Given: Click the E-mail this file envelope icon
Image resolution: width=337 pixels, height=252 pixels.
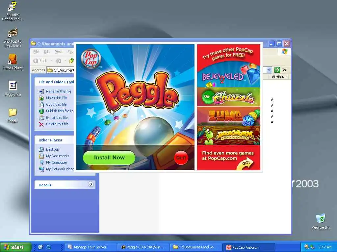Looking at the screenshot, I should (x=41, y=118).
